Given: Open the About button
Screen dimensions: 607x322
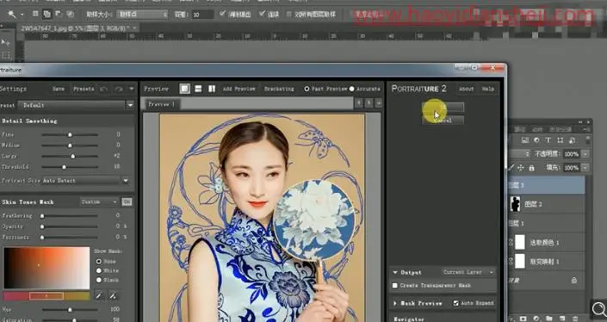Looking at the screenshot, I should [x=466, y=89].
